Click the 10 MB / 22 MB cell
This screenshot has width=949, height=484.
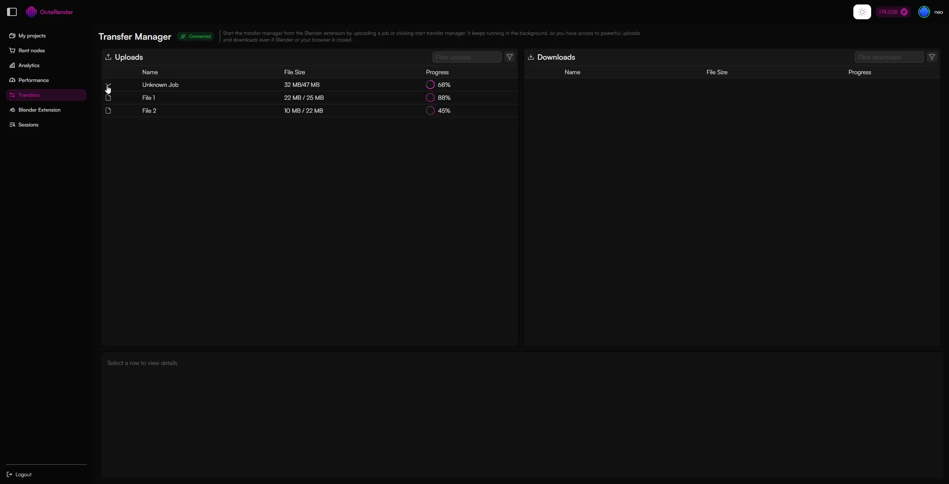[303, 111]
